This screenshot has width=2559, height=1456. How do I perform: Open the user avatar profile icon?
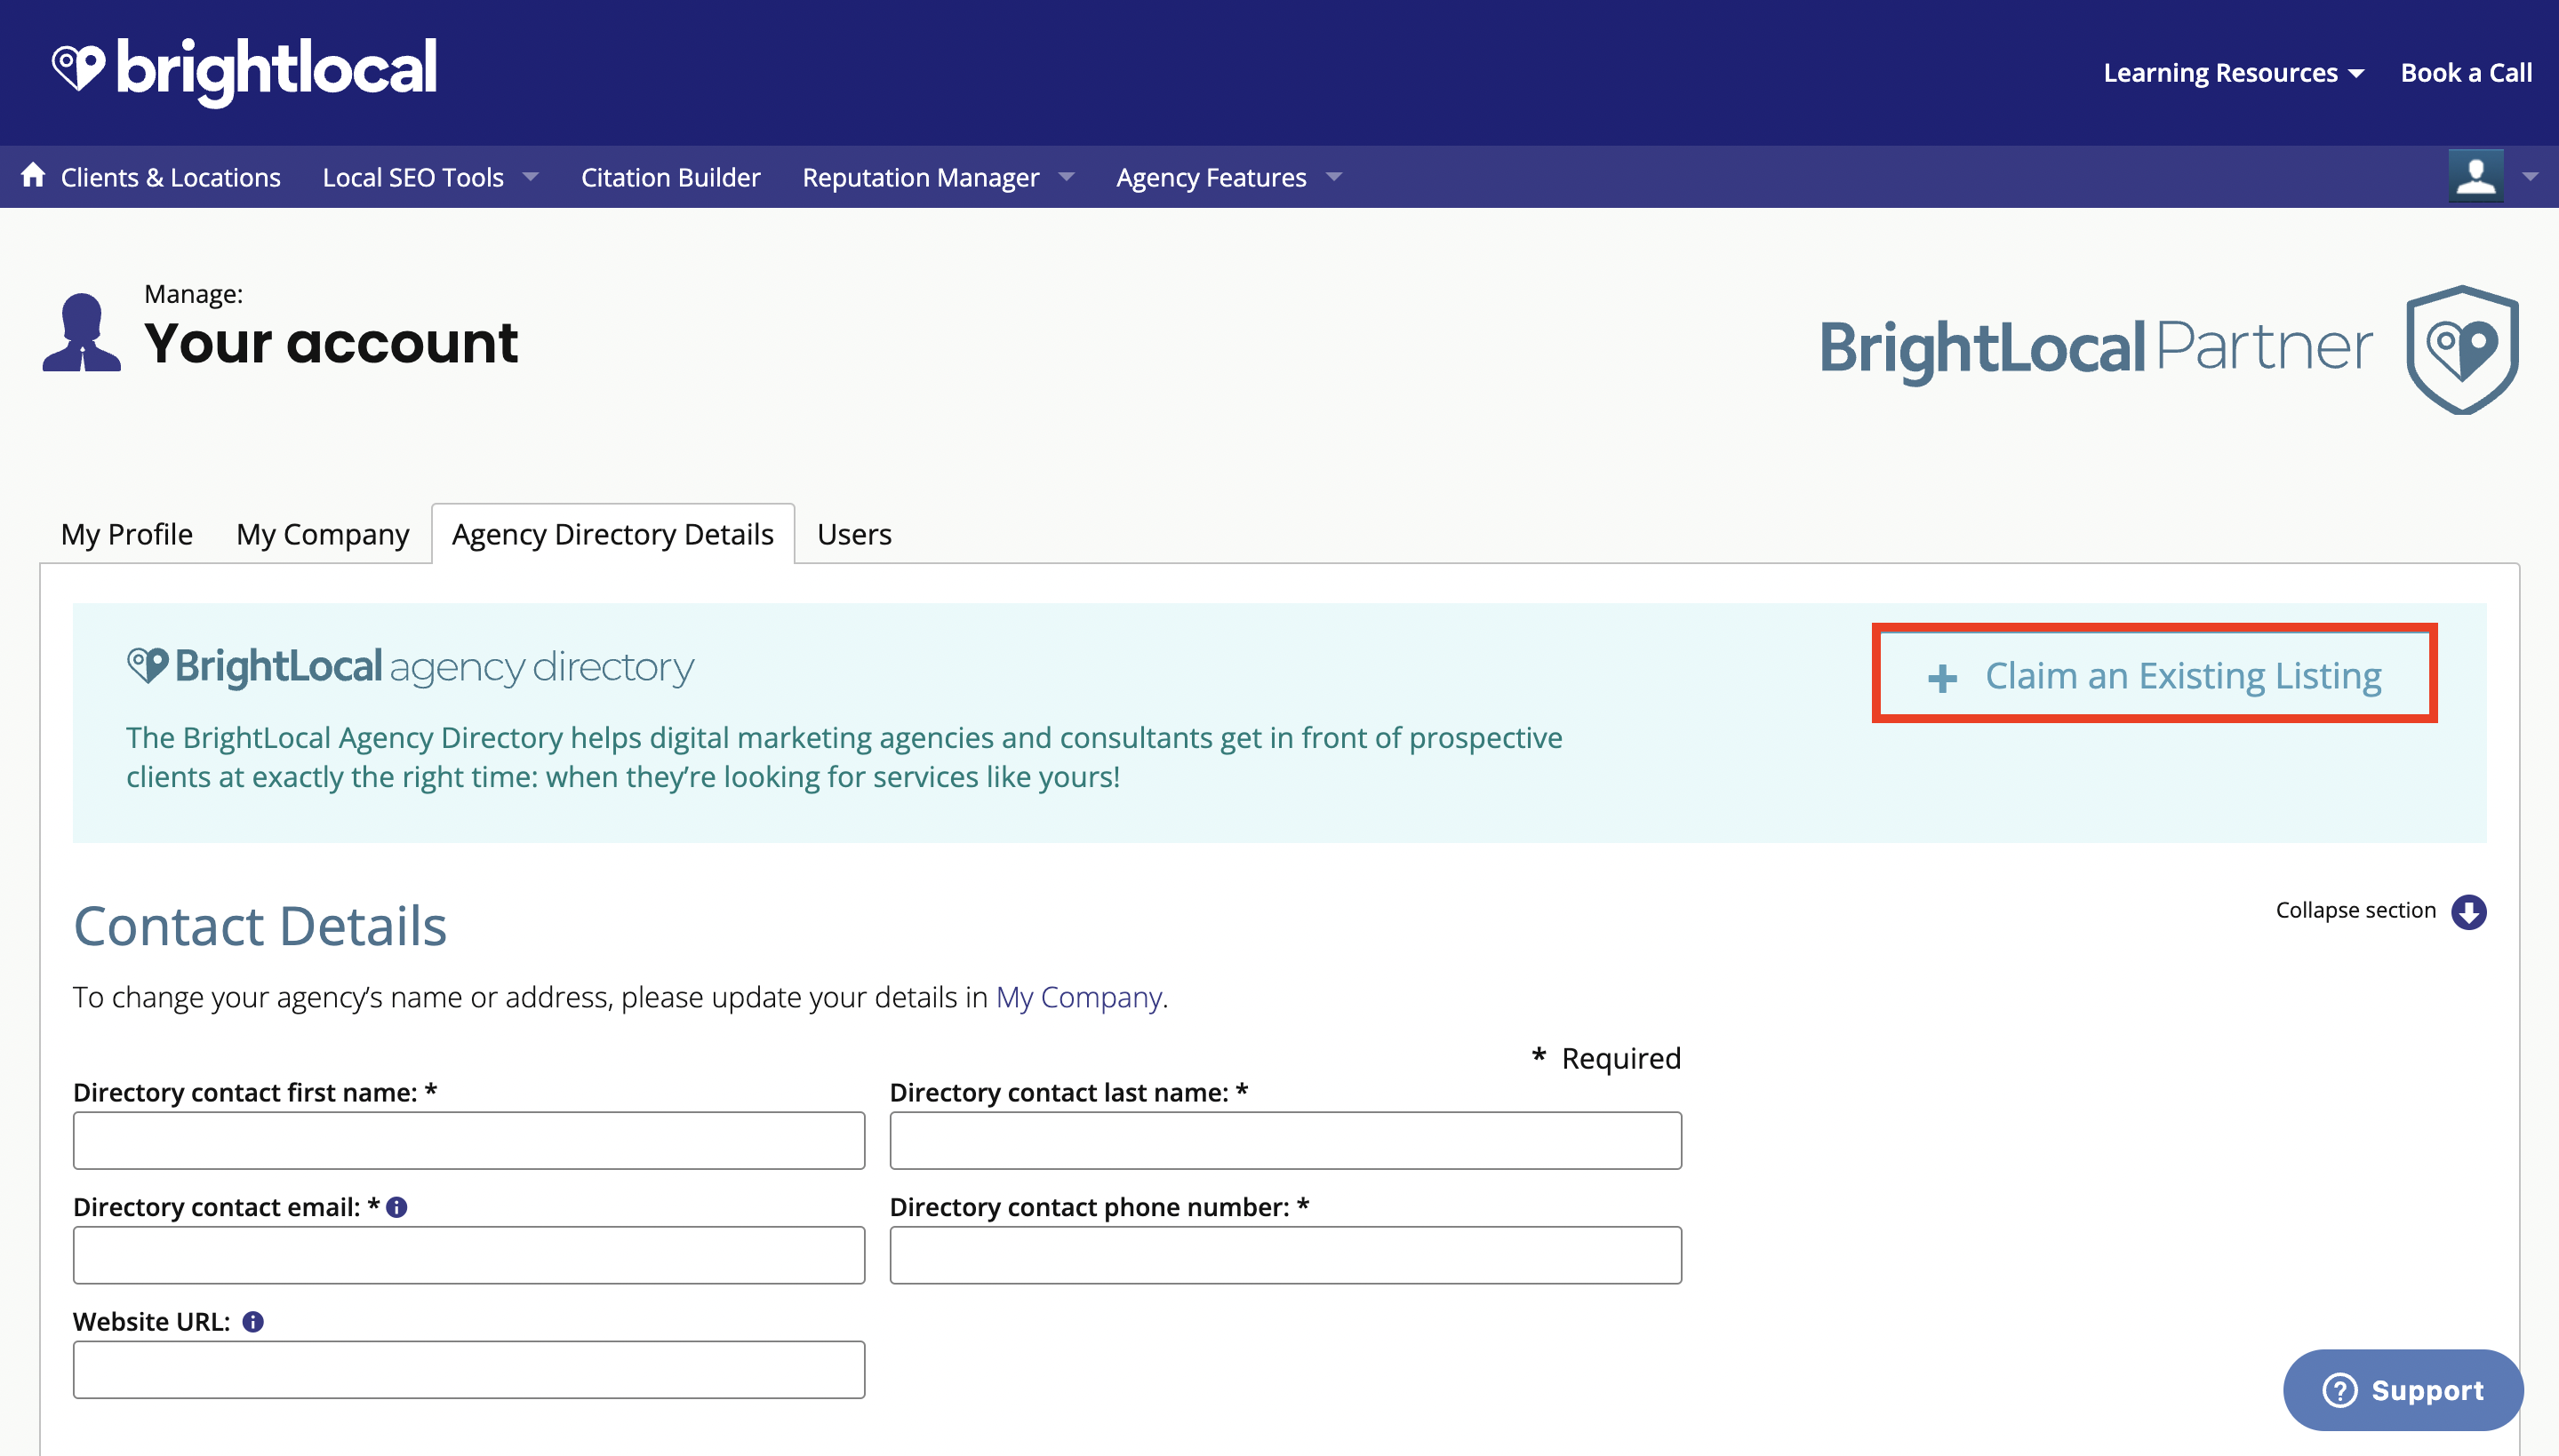(x=2475, y=176)
